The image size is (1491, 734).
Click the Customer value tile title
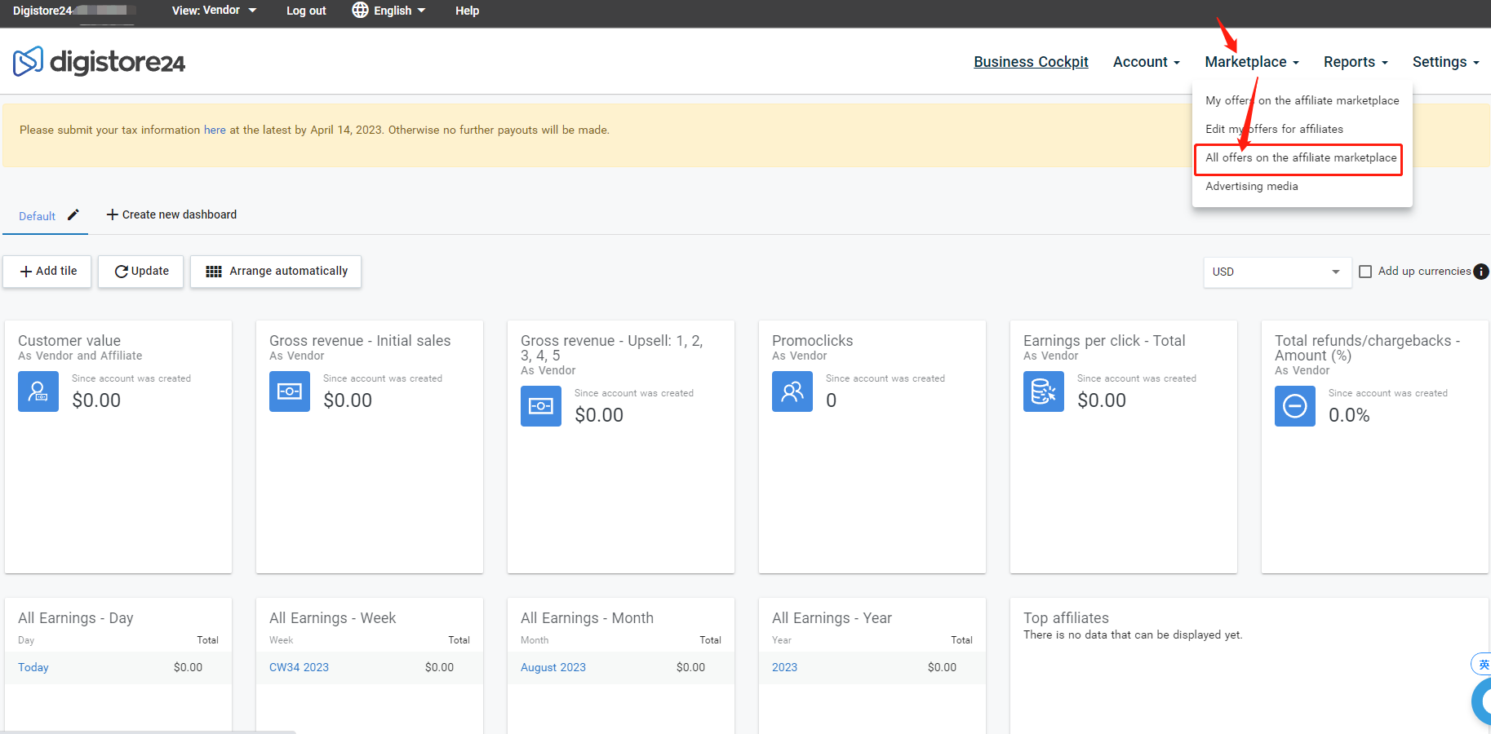coord(69,341)
